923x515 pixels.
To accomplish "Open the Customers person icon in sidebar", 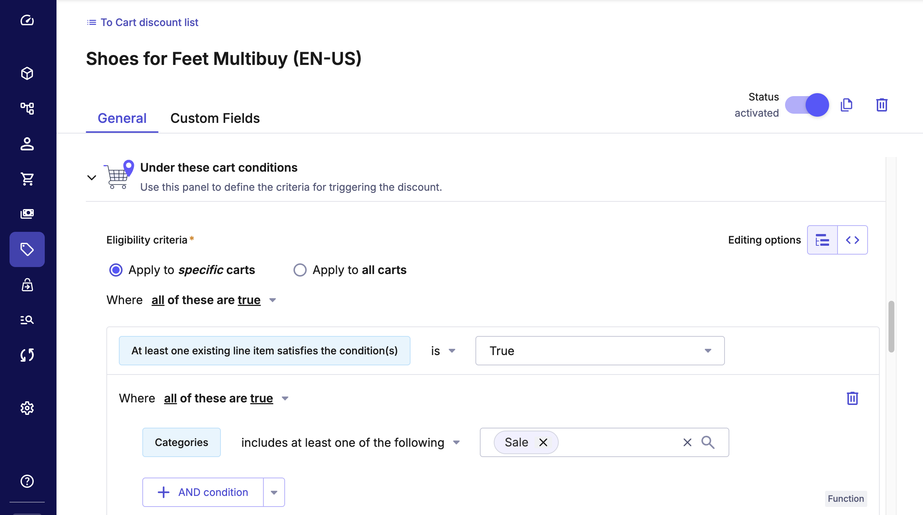I will [27, 144].
